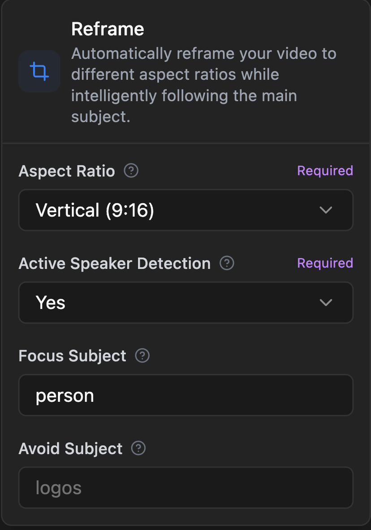Click the Focus Subject field containing person
The image size is (371, 530).
pyautogui.click(x=186, y=395)
